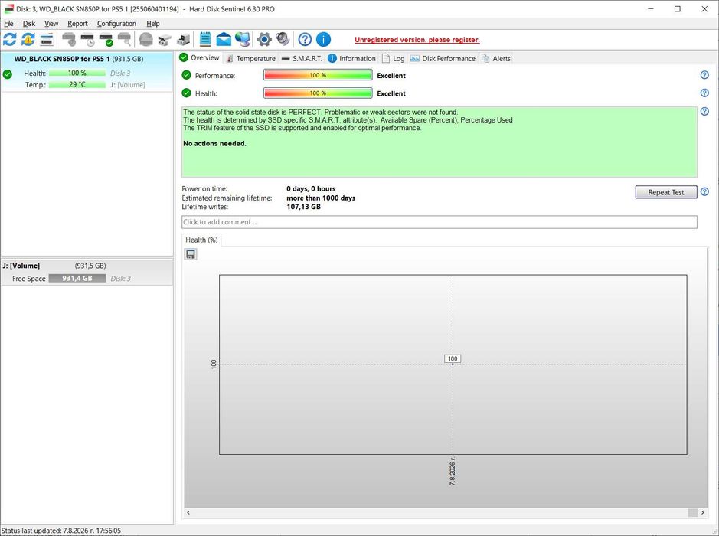Viewport: 719px width, 536px height.
Task: Click the blue envelope e-mail icon
Action: (x=224, y=39)
